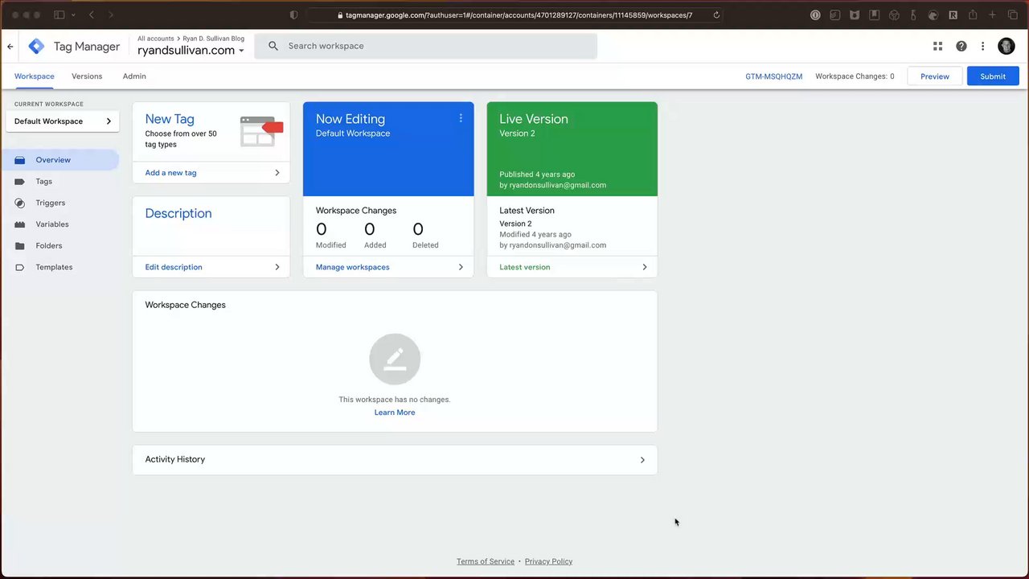
Task: Show Safari tab overview icon
Action: 1013,14
